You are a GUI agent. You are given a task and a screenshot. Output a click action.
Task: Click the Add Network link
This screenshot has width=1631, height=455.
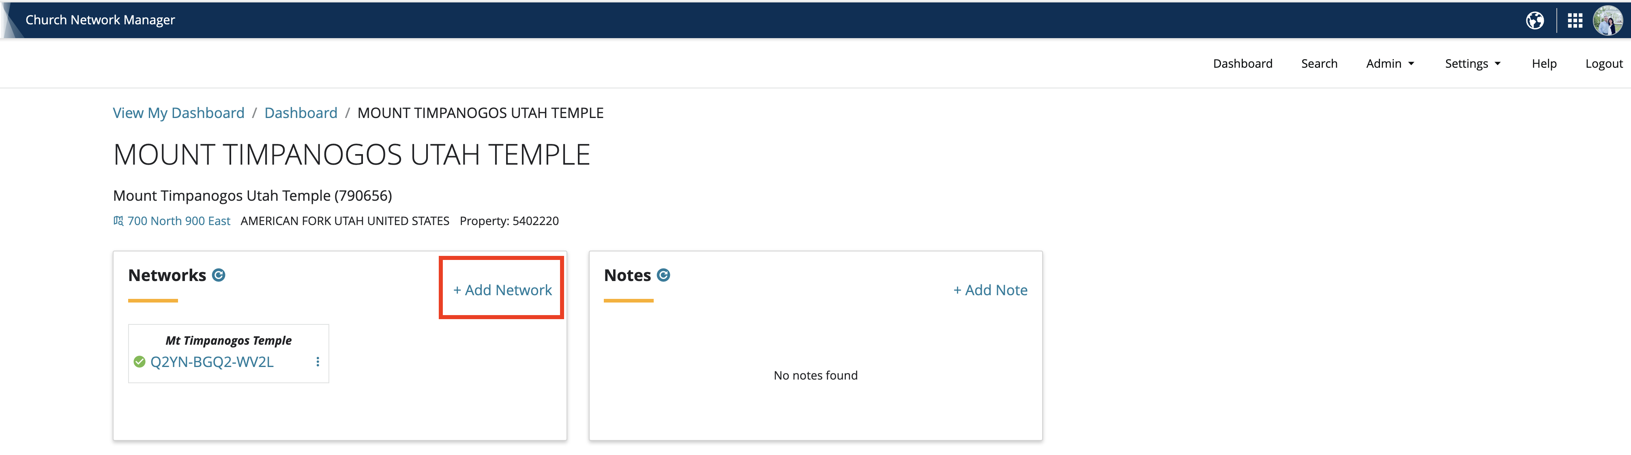click(502, 290)
